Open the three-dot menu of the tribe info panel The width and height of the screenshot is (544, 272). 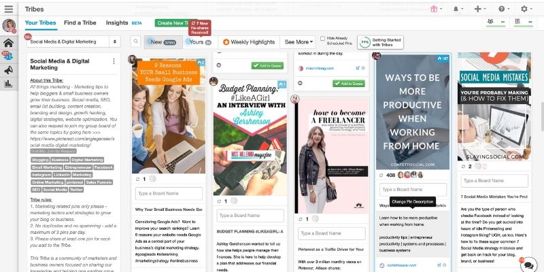click(114, 61)
